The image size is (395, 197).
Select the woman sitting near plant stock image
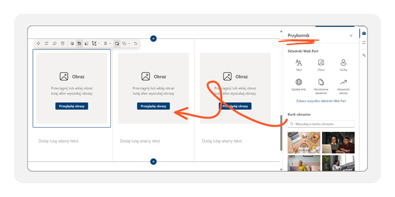coord(338,163)
